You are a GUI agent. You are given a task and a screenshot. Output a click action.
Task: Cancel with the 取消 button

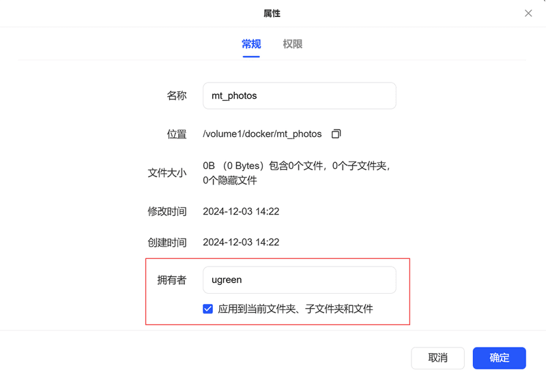[x=437, y=358]
